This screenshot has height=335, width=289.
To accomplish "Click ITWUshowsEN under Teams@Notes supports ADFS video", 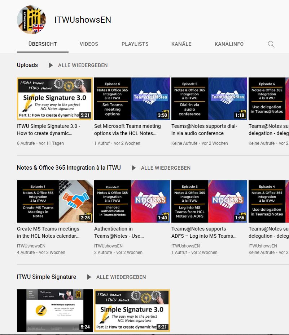I will (x=186, y=246).
